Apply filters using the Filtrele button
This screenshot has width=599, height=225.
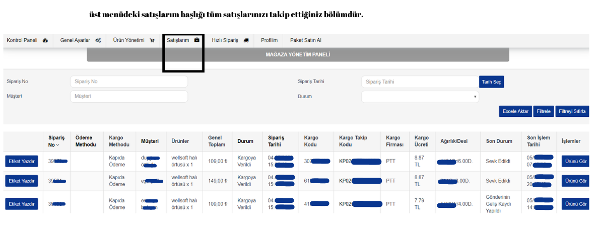pyautogui.click(x=544, y=111)
